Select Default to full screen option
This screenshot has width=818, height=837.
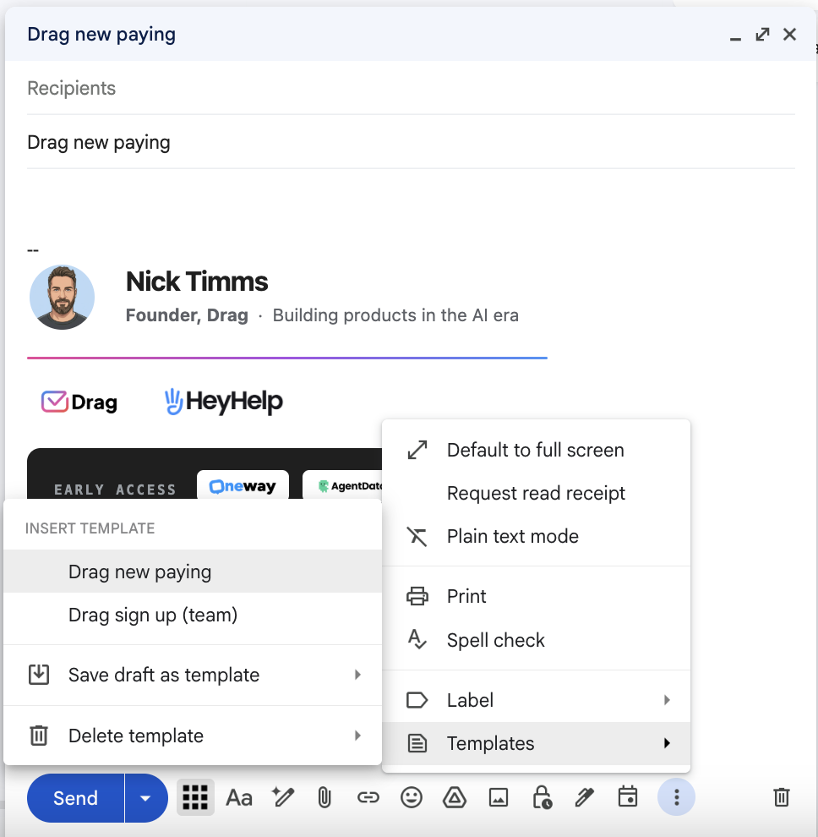pos(537,450)
